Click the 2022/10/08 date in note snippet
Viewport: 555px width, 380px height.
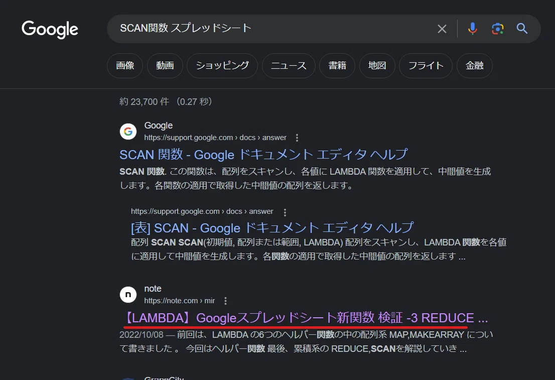(141, 335)
